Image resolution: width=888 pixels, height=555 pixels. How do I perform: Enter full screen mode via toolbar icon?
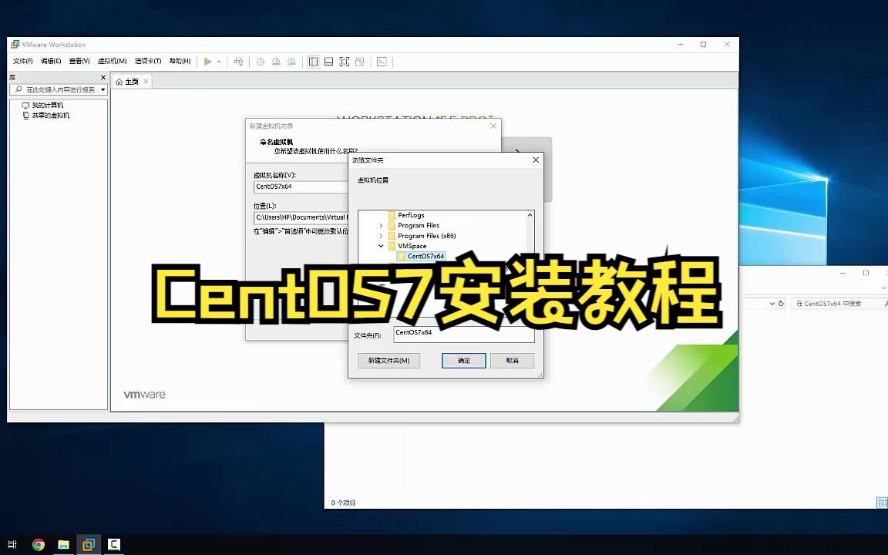(344, 62)
